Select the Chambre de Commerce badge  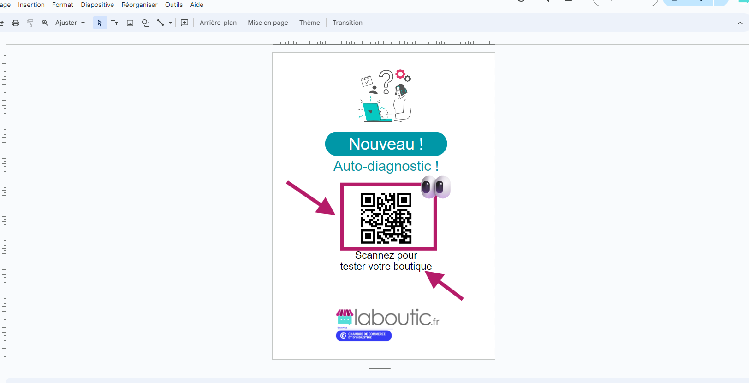point(364,336)
